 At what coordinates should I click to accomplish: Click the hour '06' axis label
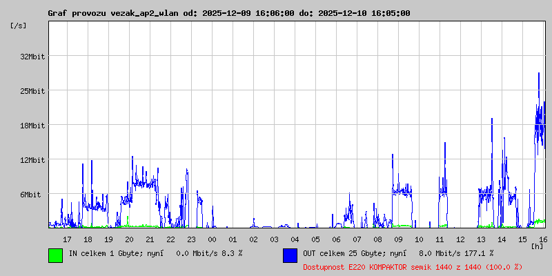(x=336, y=239)
